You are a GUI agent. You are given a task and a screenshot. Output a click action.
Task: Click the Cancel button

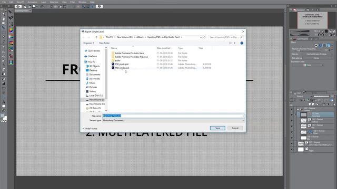[x=235, y=128]
